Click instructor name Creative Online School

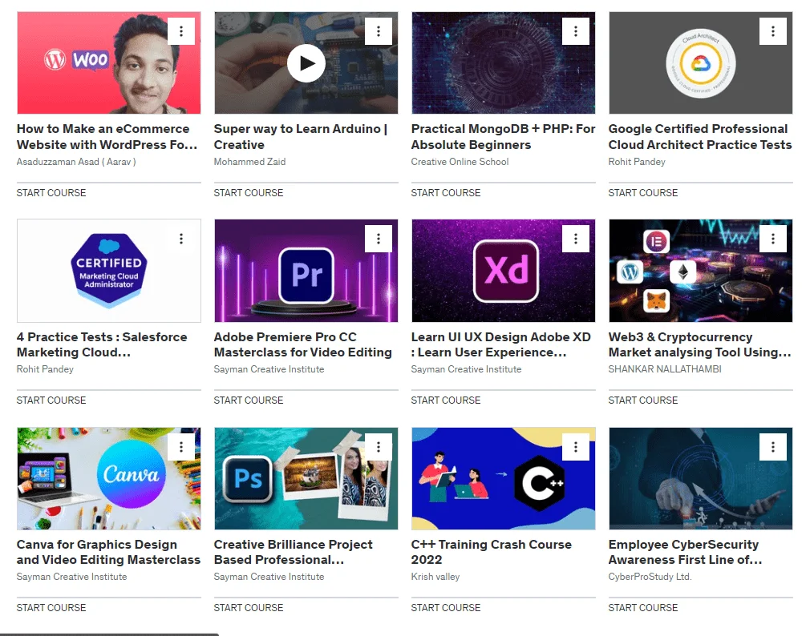coord(460,162)
